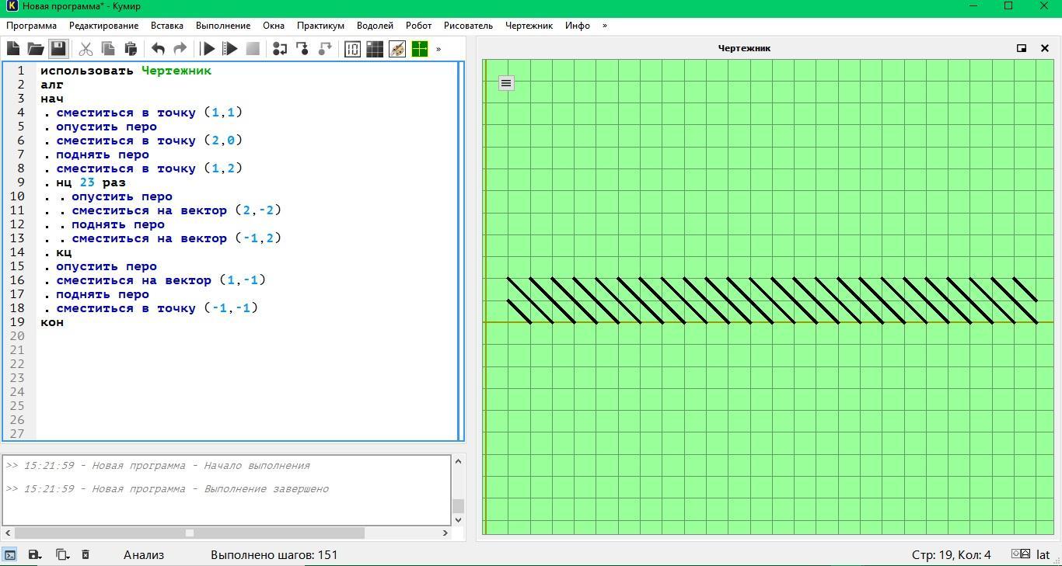
Task: Open the Редактирование menu
Action: point(103,26)
